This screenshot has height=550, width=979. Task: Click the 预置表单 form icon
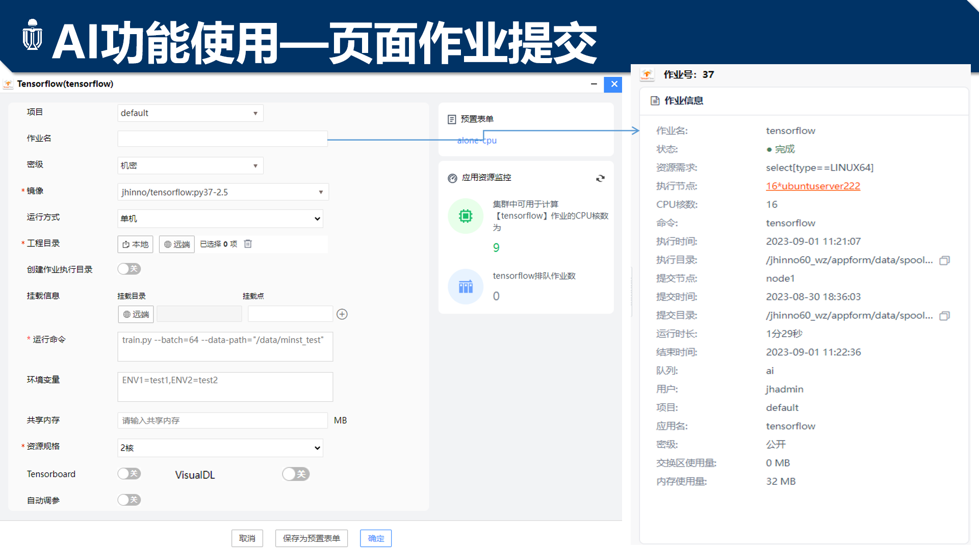click(x=452, y=119)
